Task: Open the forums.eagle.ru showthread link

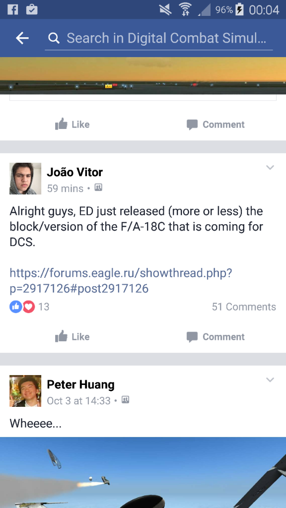Action: (x=121, y=281)
